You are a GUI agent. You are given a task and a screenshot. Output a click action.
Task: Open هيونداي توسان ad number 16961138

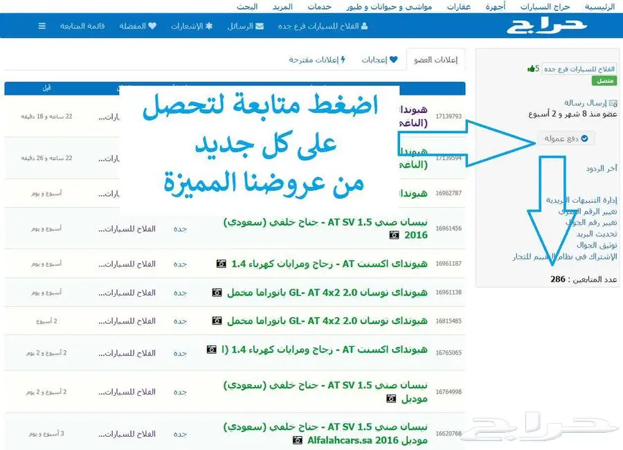[327, 293]
